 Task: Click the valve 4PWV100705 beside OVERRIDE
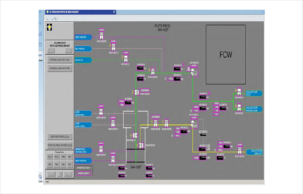pyautogui.click(x=137, y=93)
